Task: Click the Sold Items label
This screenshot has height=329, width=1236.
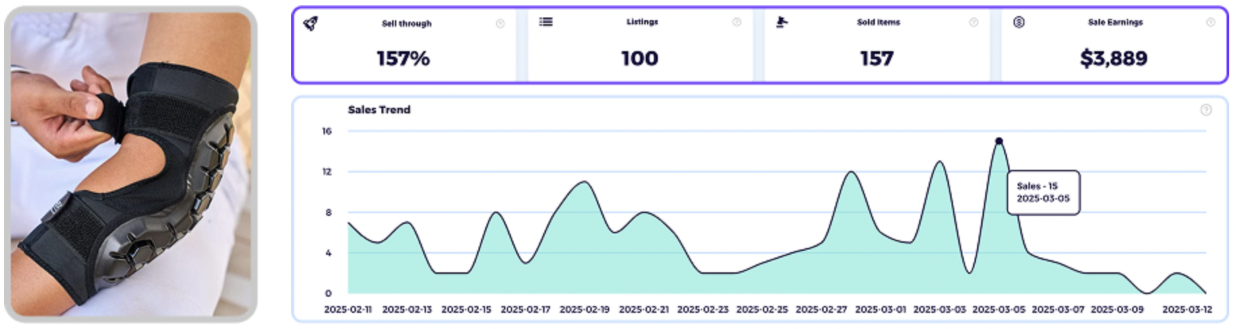Action: tap(878, 22)
